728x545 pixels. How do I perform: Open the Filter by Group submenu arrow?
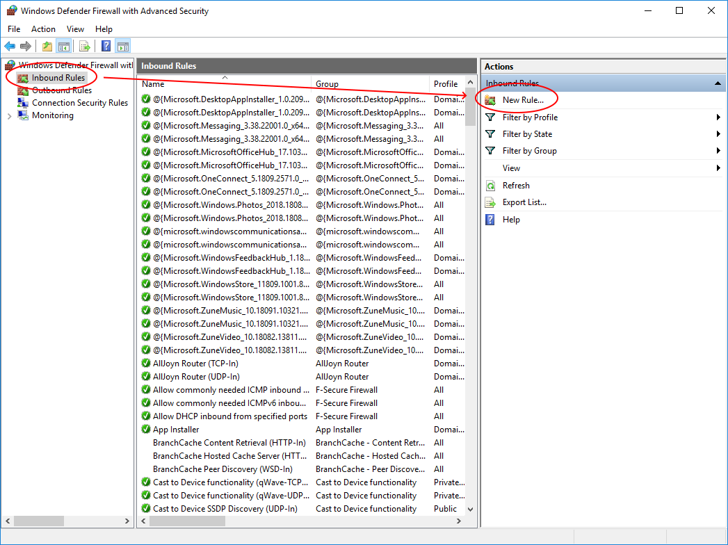[x=718, y=151]
